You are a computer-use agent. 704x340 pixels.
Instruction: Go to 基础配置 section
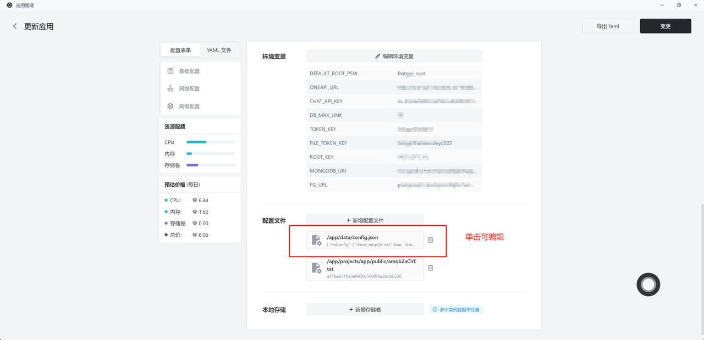pos(189,71)
